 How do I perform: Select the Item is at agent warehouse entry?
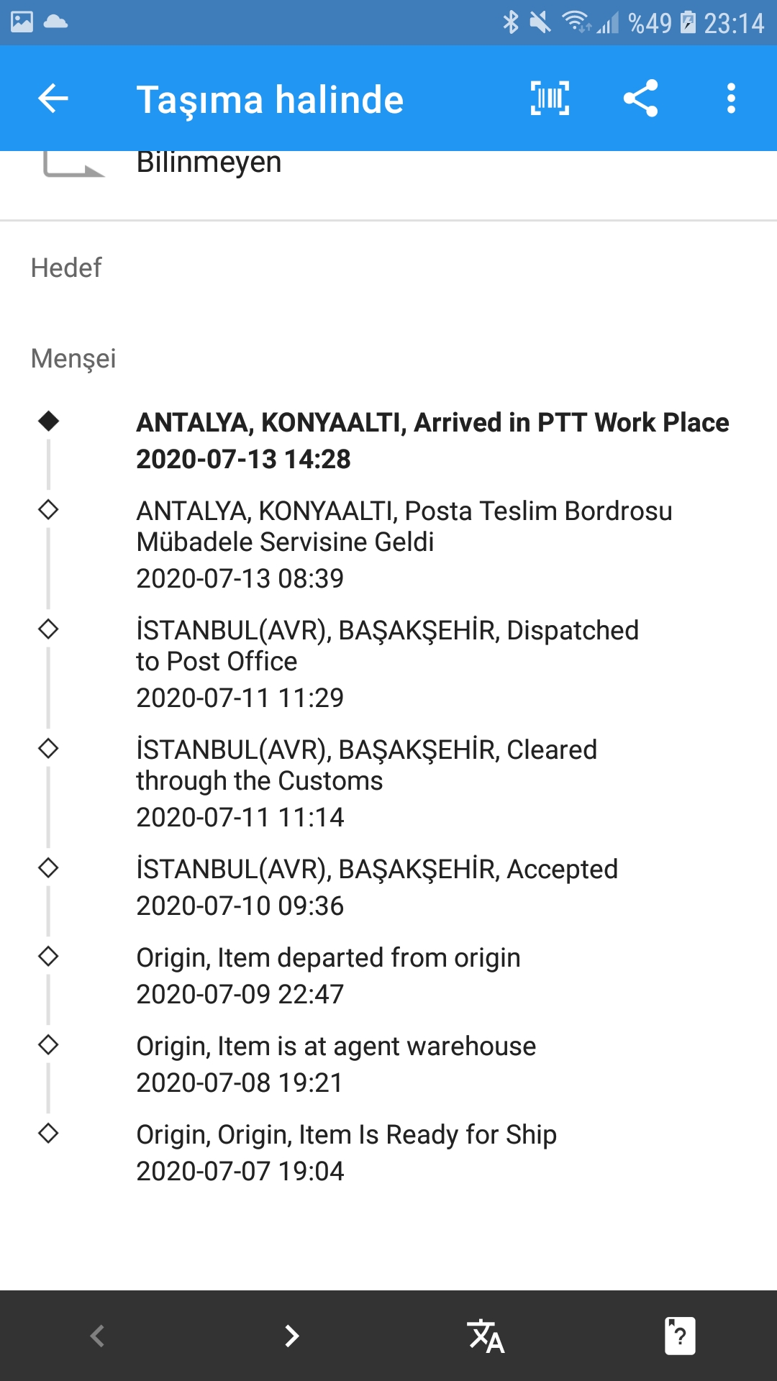point(336,1064)
